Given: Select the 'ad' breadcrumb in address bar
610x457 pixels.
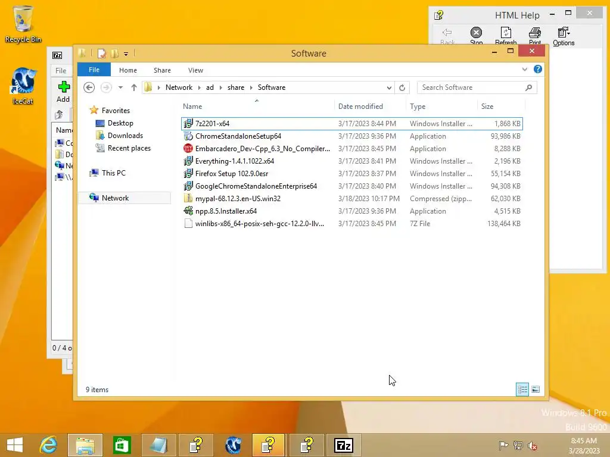Looking at the screenshot, I should 210,87.
